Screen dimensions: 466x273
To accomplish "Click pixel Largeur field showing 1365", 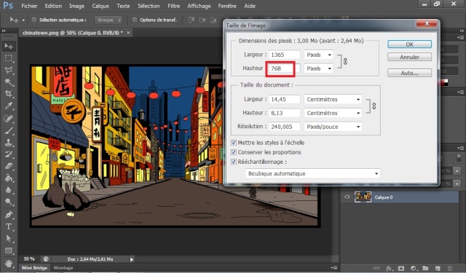I will pos(284,55).
